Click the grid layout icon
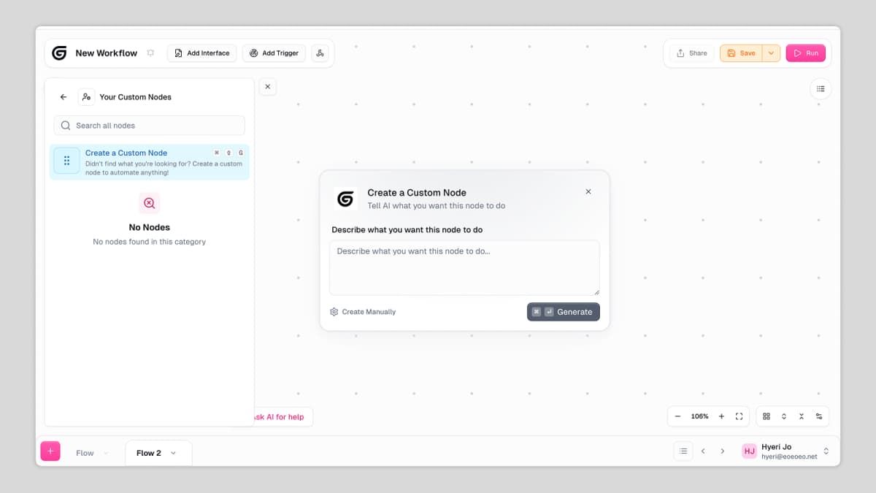Screen dimensions: 876x493 [x=766, y=416]
